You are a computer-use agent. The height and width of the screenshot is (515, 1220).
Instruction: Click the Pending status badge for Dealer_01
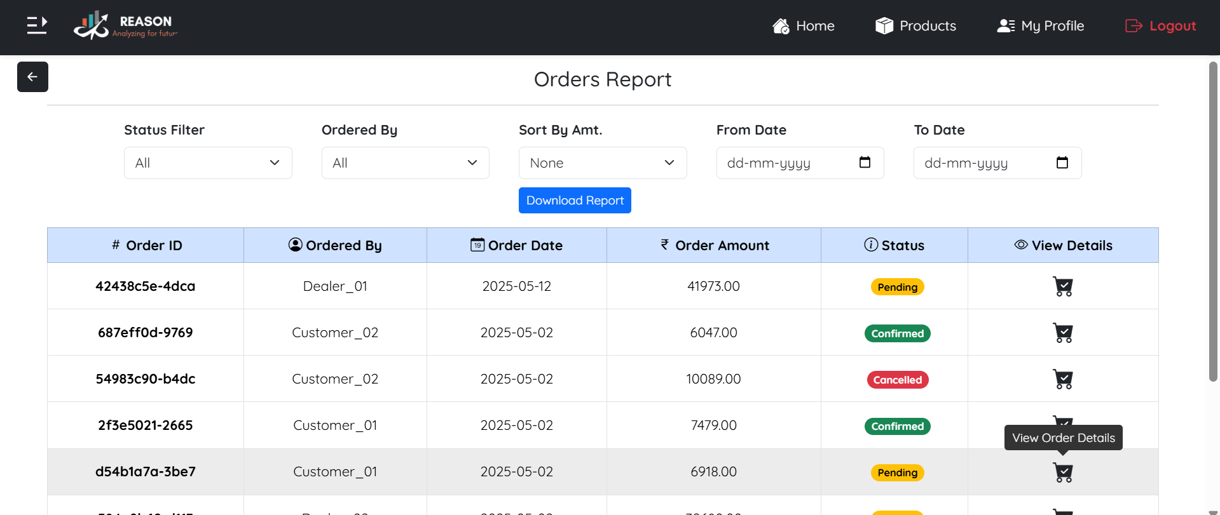pos(897,287)
